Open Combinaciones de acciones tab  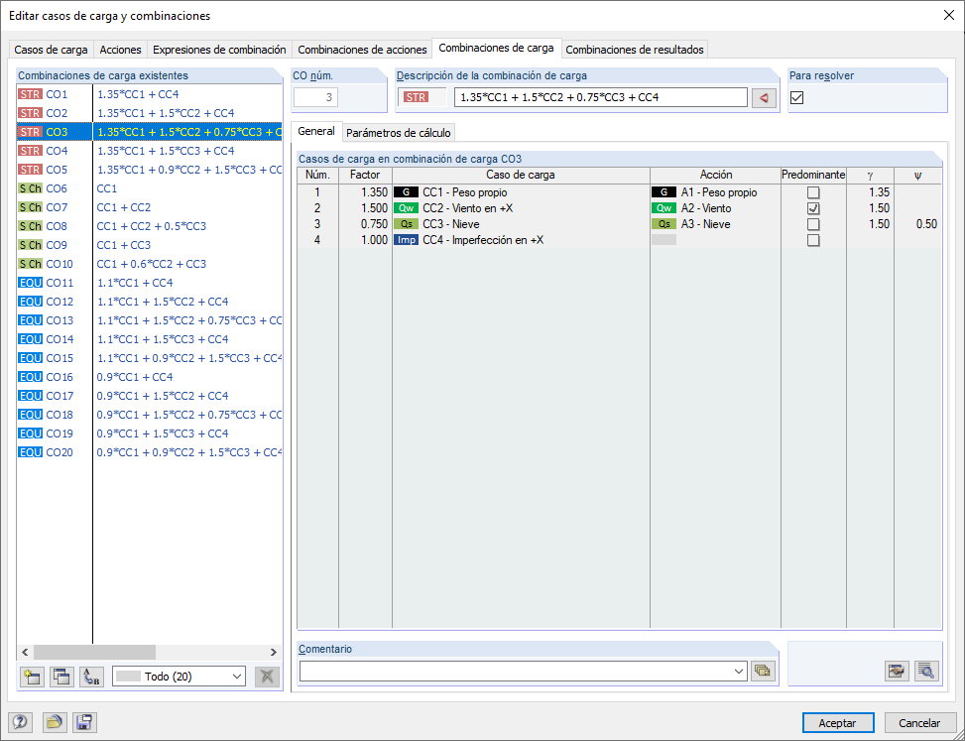click(x=362, y=50)
